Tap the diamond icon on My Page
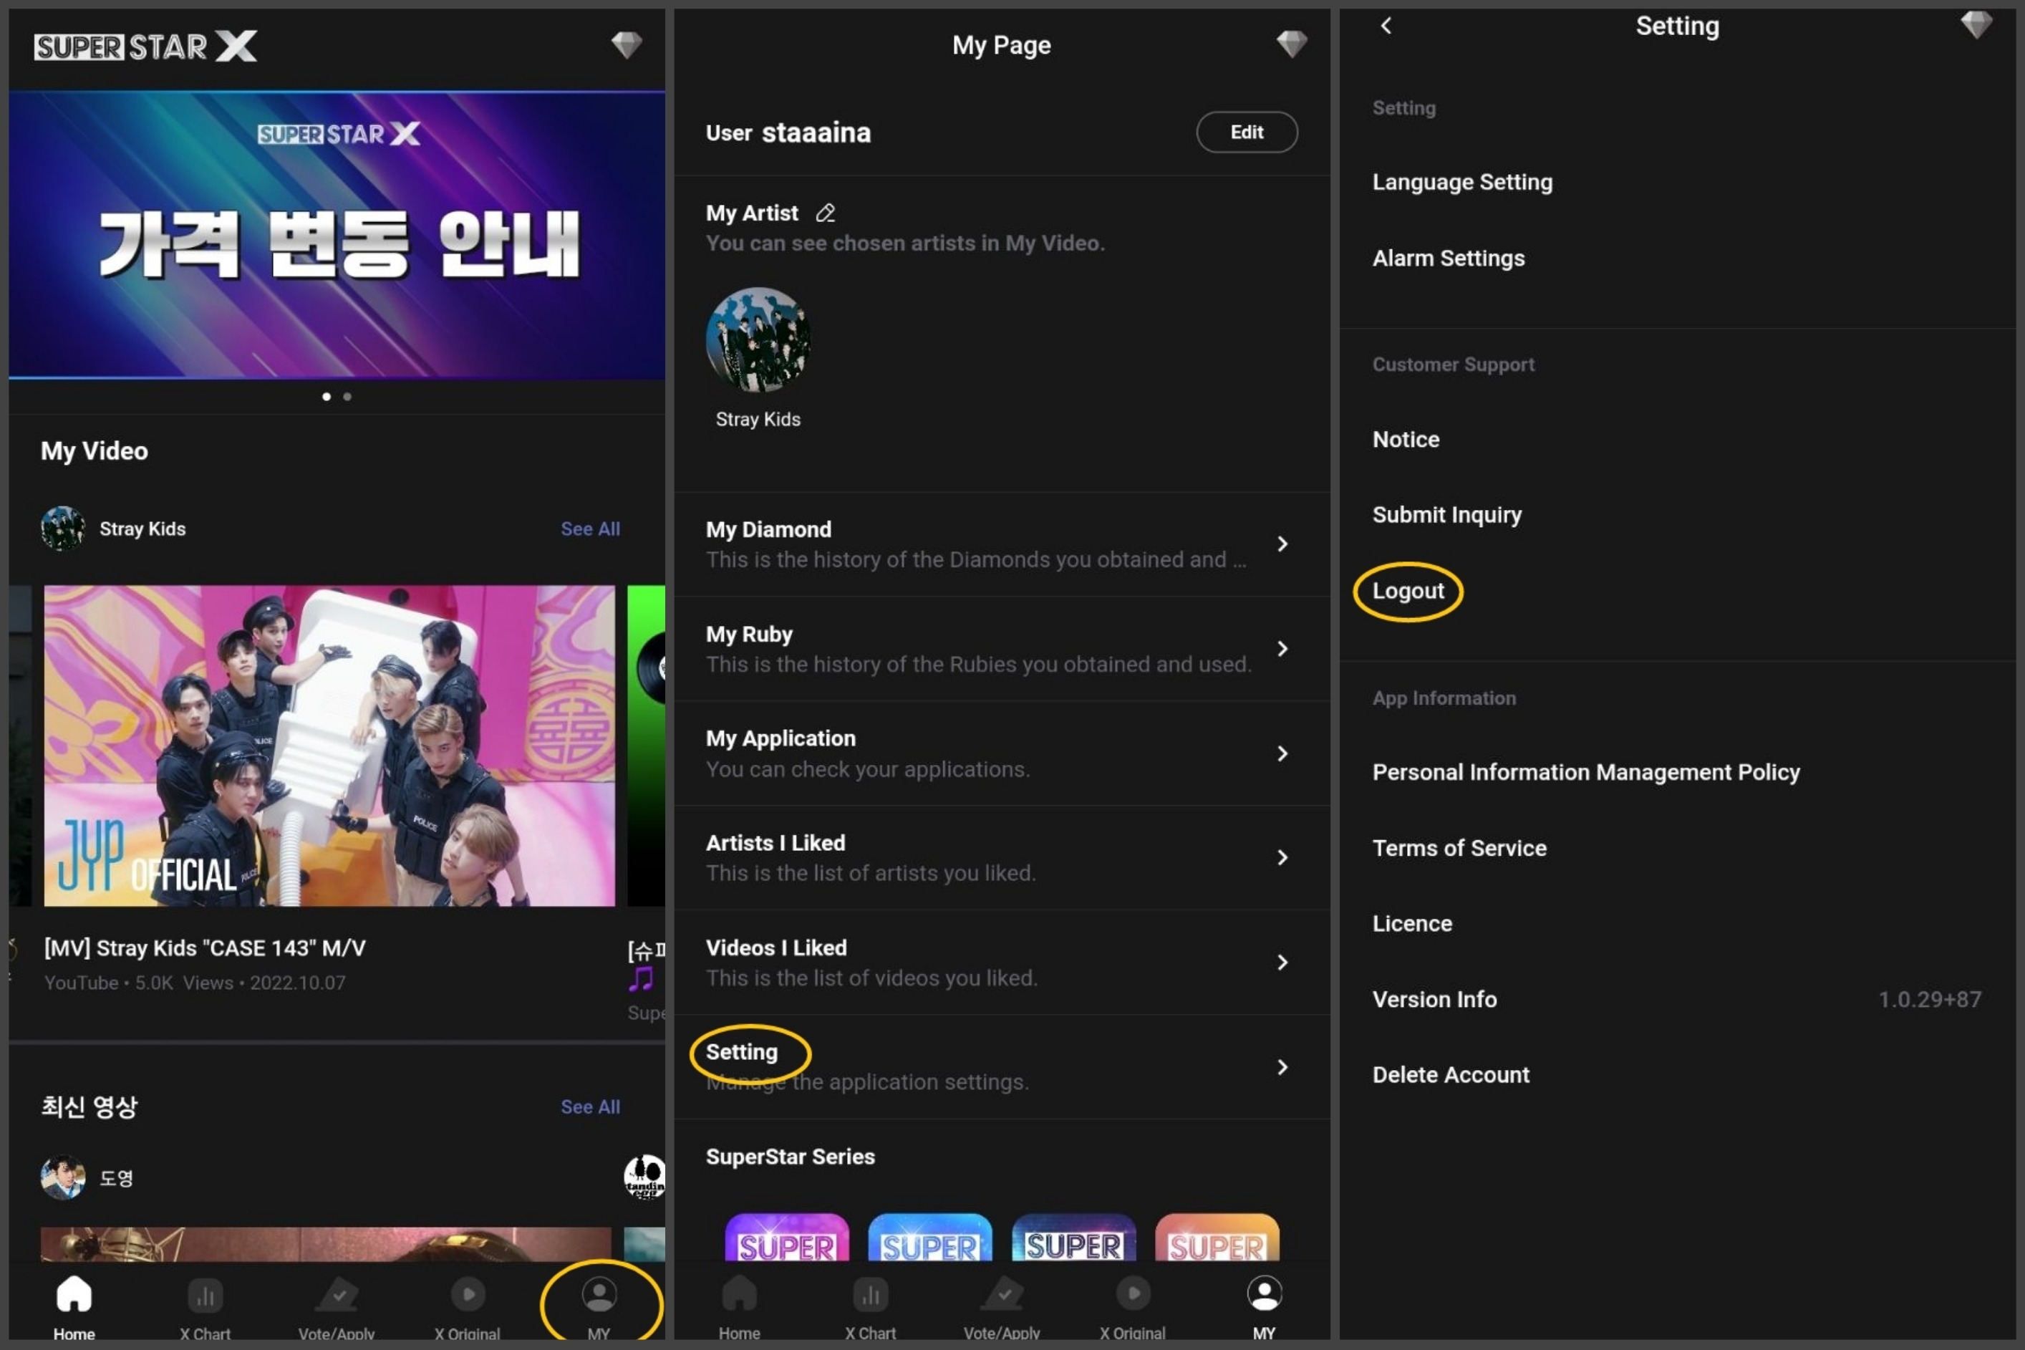 pos(1291,44)
